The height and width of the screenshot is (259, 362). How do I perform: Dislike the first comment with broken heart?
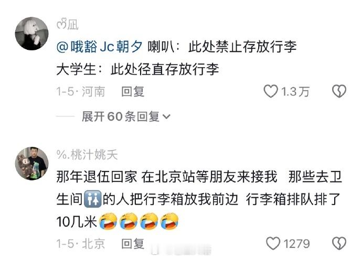pos(339,91)
